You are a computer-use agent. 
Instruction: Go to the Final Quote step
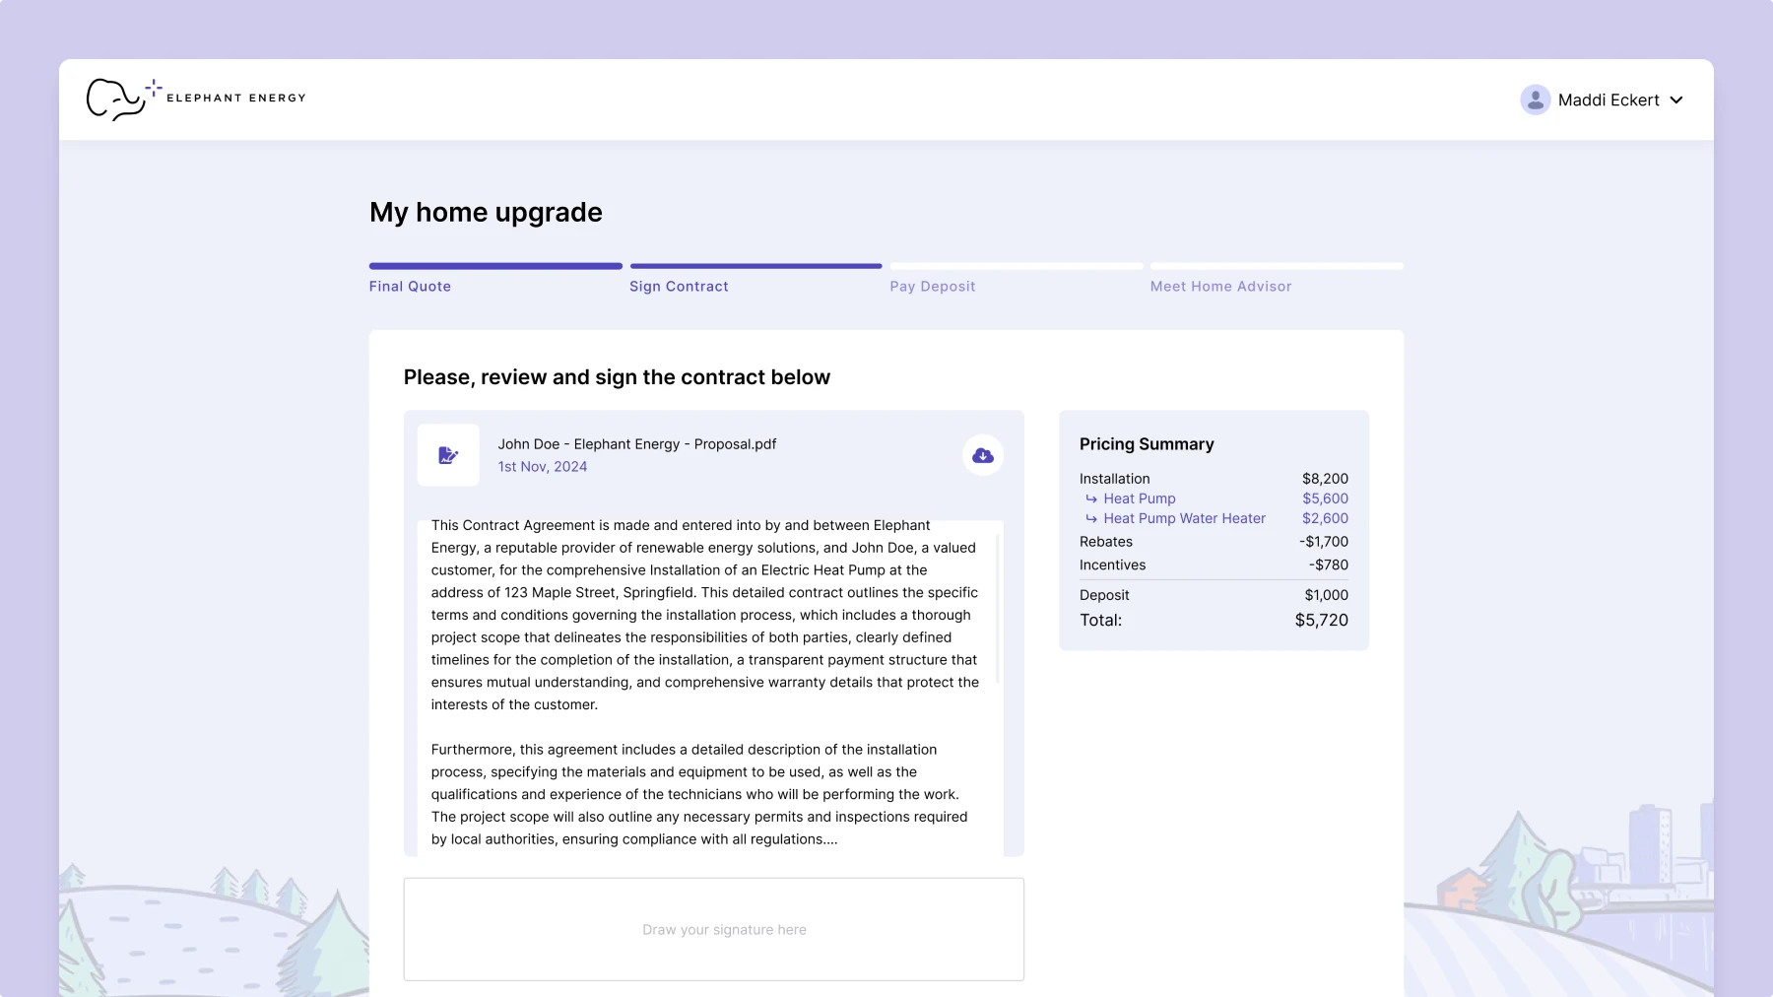coord(410,287)
